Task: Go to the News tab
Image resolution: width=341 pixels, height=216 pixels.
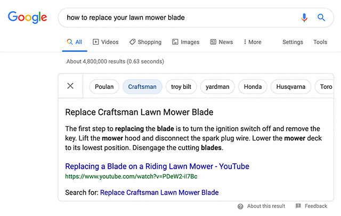Action: (221, 42)
